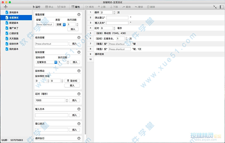Toggle the 属性 properties panel
The height and width of the screenshot is (143, 225).
pos(75,7)
